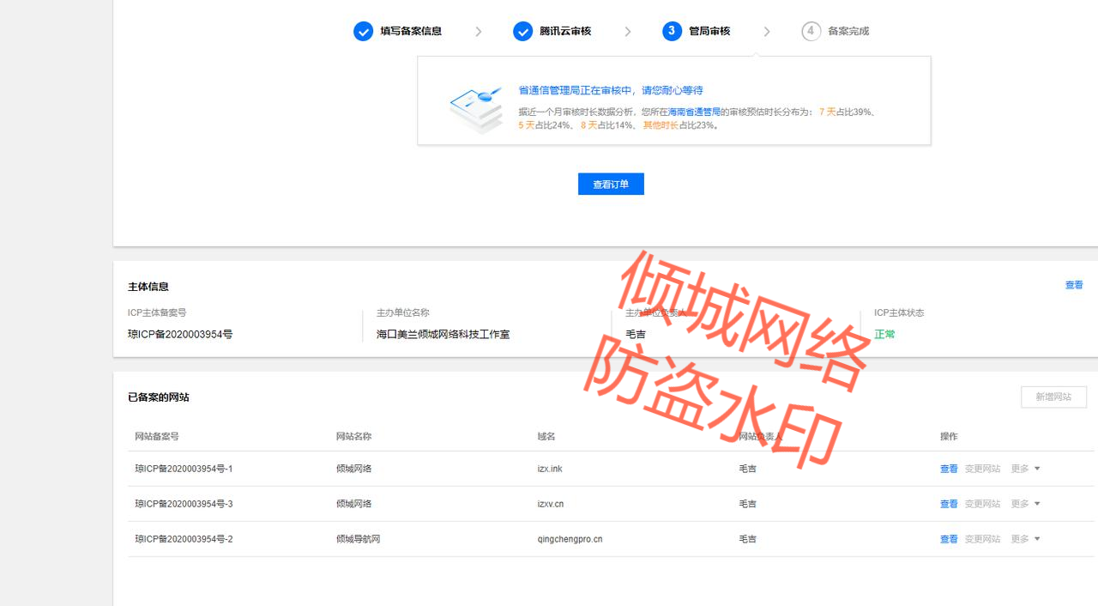The width and height of the screenshot is (1098, 606).
Task: Click the 腾讯云审核 completed step checkmark icon
Action: pyautogui.click(x=522, y=32)
